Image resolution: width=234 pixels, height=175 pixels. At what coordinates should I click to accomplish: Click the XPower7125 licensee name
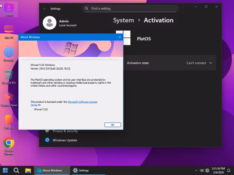[41, 109]
